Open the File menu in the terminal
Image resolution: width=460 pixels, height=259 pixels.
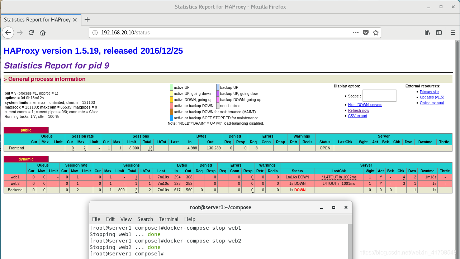pos(96,219)
